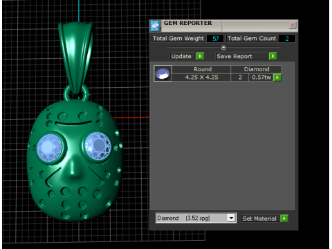Click the green arrow next to Update

200,56
